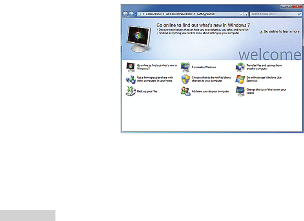Open Change the size of the text item
Image resolution: width=304 pixels, height=221 pixels.
tap(266, 91)
